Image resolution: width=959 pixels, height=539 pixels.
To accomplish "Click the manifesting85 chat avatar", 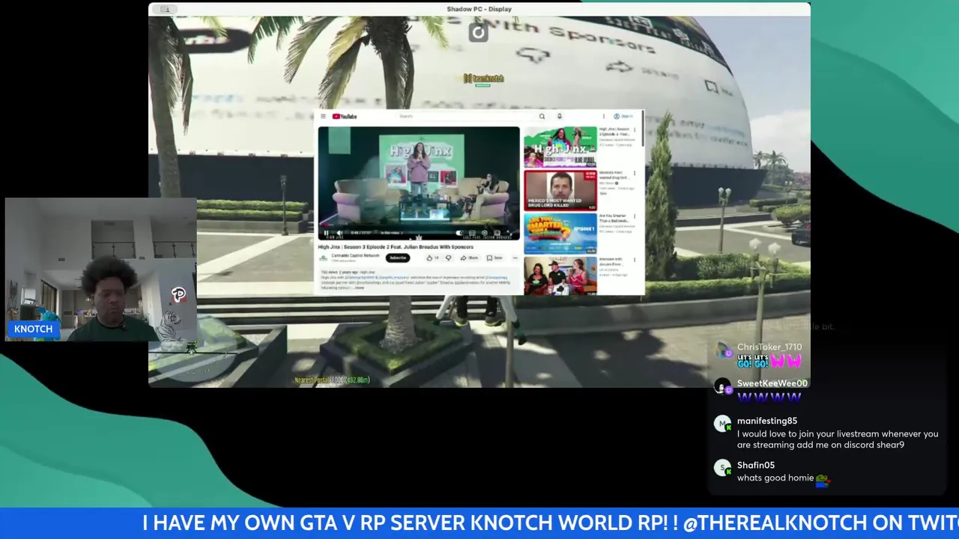I will pyautogui.click(x=722, y=424).
